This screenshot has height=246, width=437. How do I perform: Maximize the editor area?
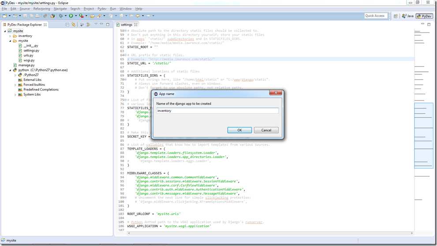click(429, 25)
